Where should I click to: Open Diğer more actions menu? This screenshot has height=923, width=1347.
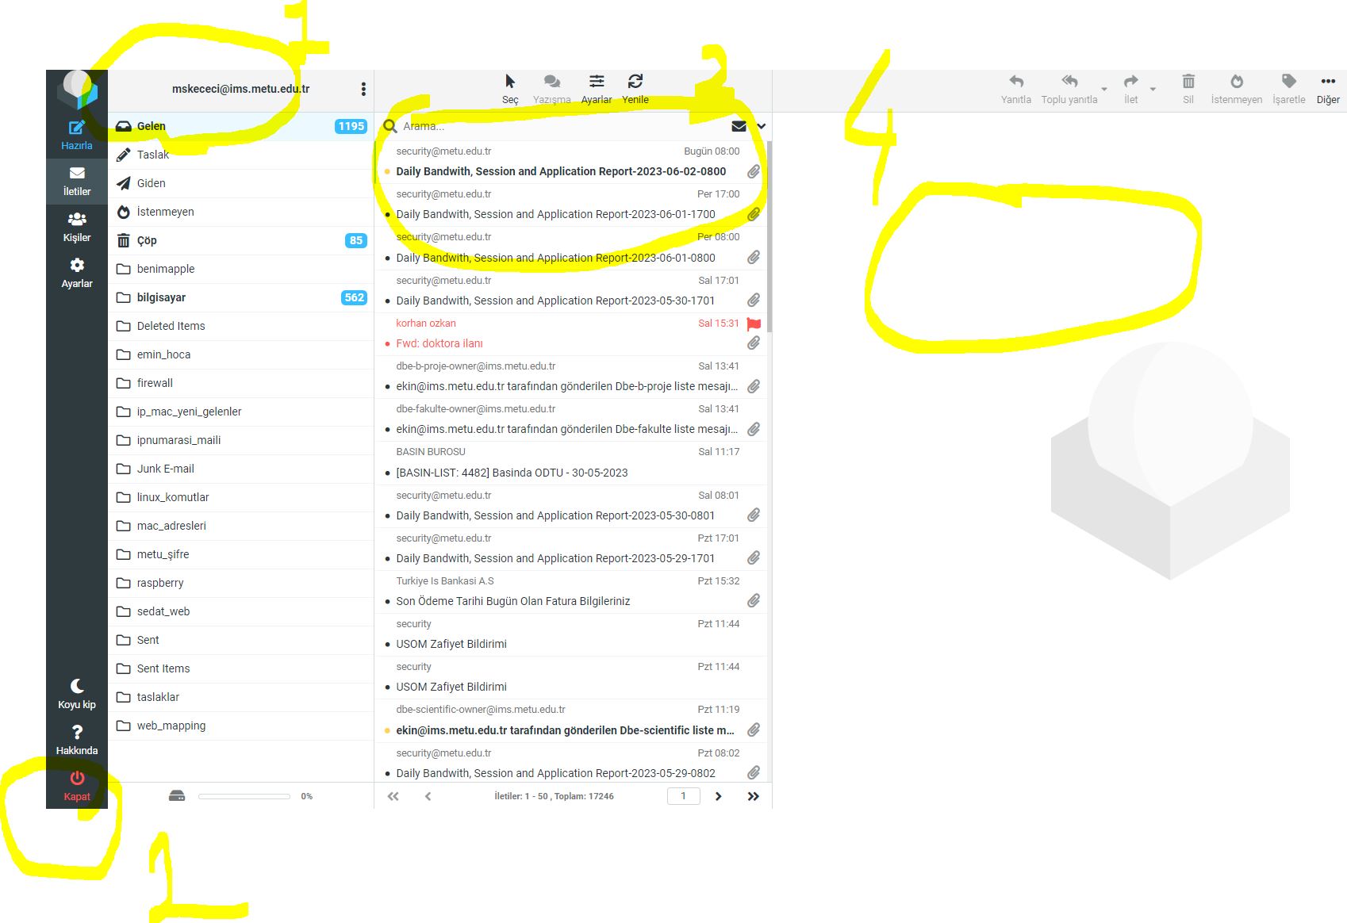click(x=1329, y=82)
